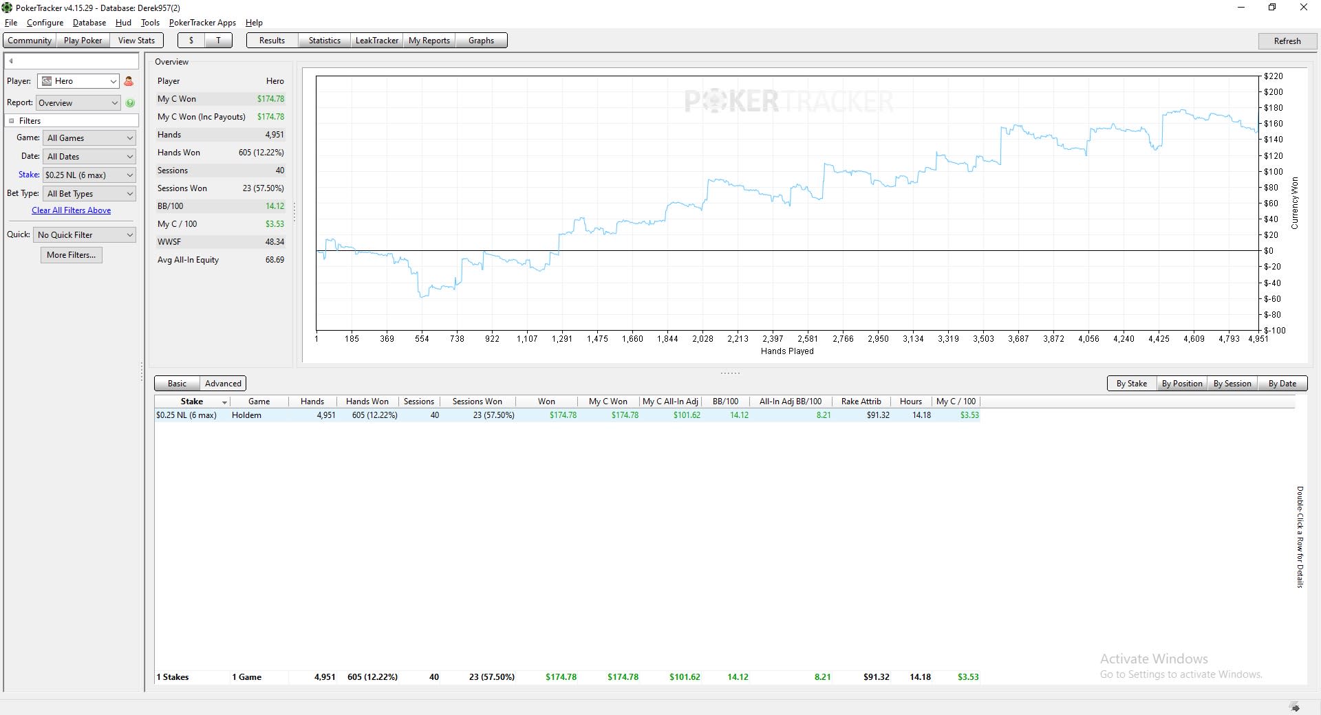
Task: Sort by All-In Adj BB/100 column header
Action: (791, 401)
